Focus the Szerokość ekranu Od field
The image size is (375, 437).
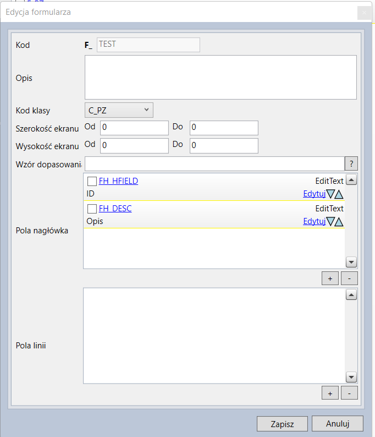coord(135,128)
